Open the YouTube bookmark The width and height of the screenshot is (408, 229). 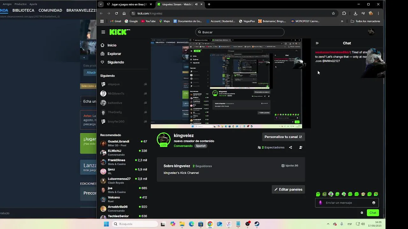pos(148,21)
